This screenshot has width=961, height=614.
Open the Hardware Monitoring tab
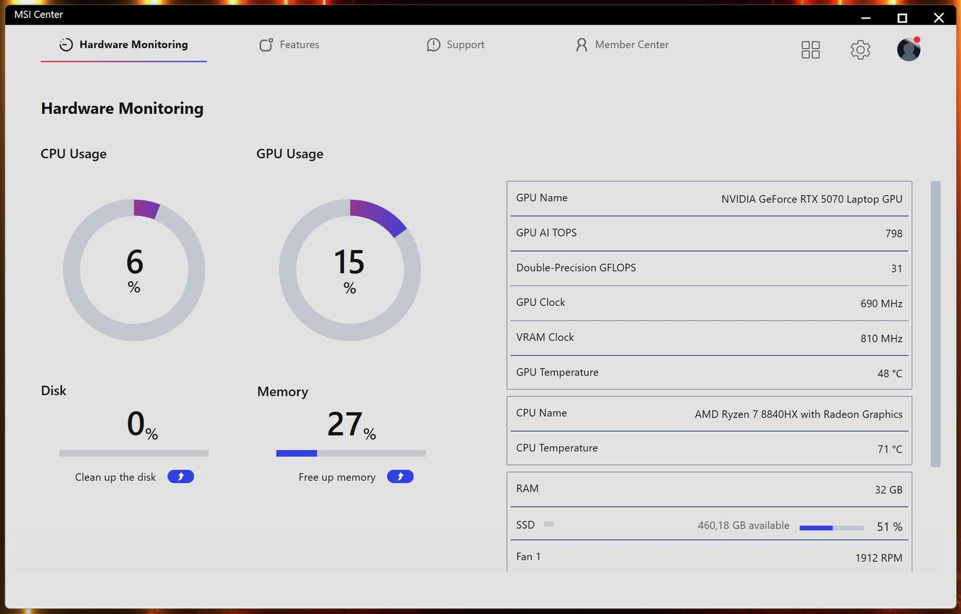pyautogui.click(x=124, y=44)
